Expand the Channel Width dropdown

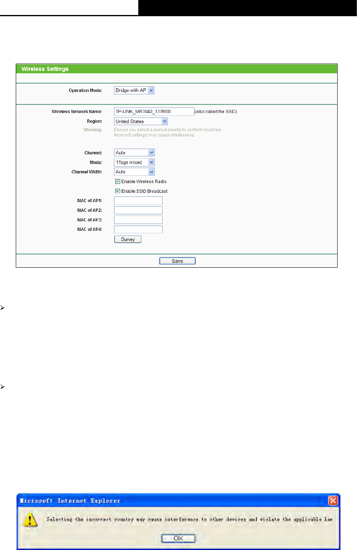click(134, 172)
